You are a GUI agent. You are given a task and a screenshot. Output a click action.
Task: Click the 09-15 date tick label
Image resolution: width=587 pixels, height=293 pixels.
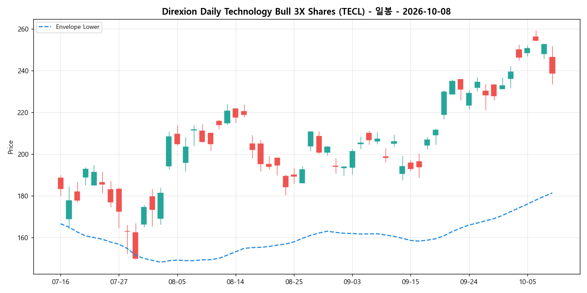(x=410, y=282)
